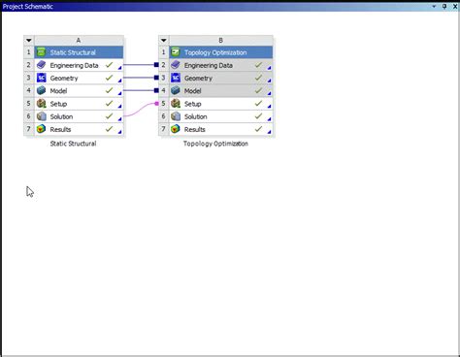
Task: Select the Setup cell in system A
Action: (79, 104)
